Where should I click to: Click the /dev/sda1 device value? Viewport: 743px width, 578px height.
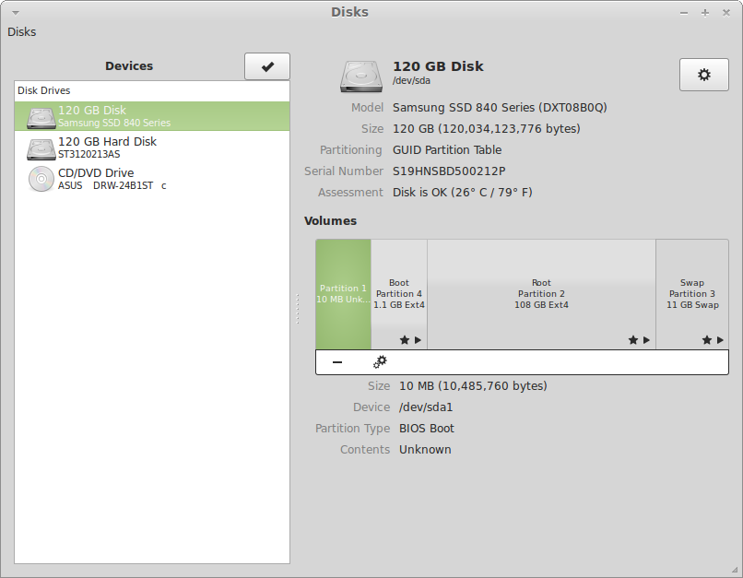pos(426,407)
